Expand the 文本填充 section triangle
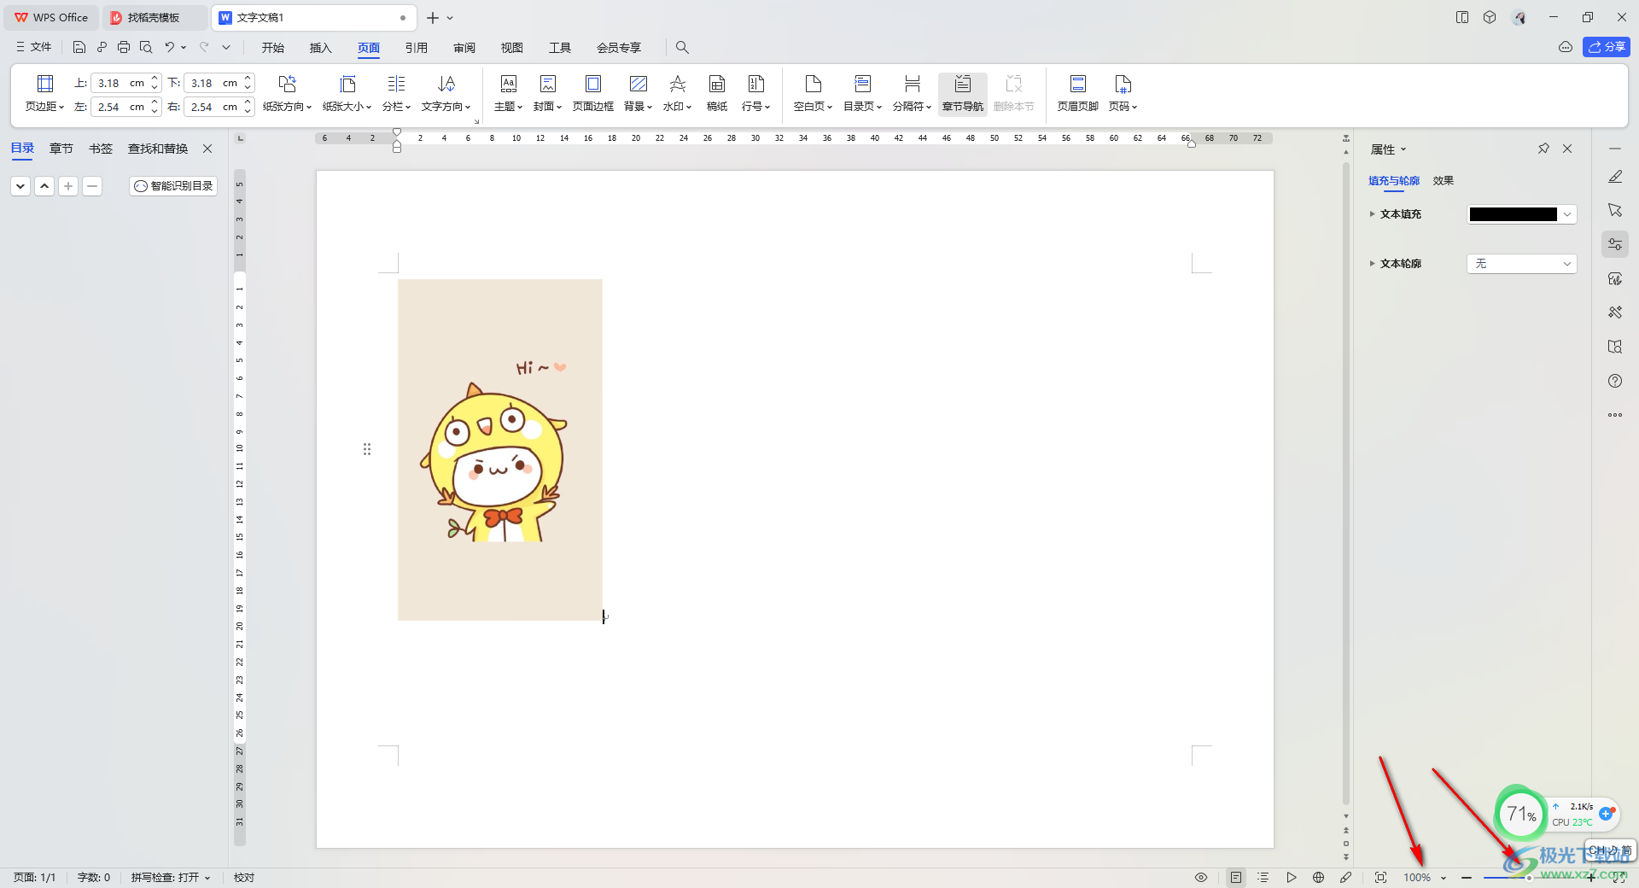This screenshot has width=1639, height=888. click(x=1372, y=214)
